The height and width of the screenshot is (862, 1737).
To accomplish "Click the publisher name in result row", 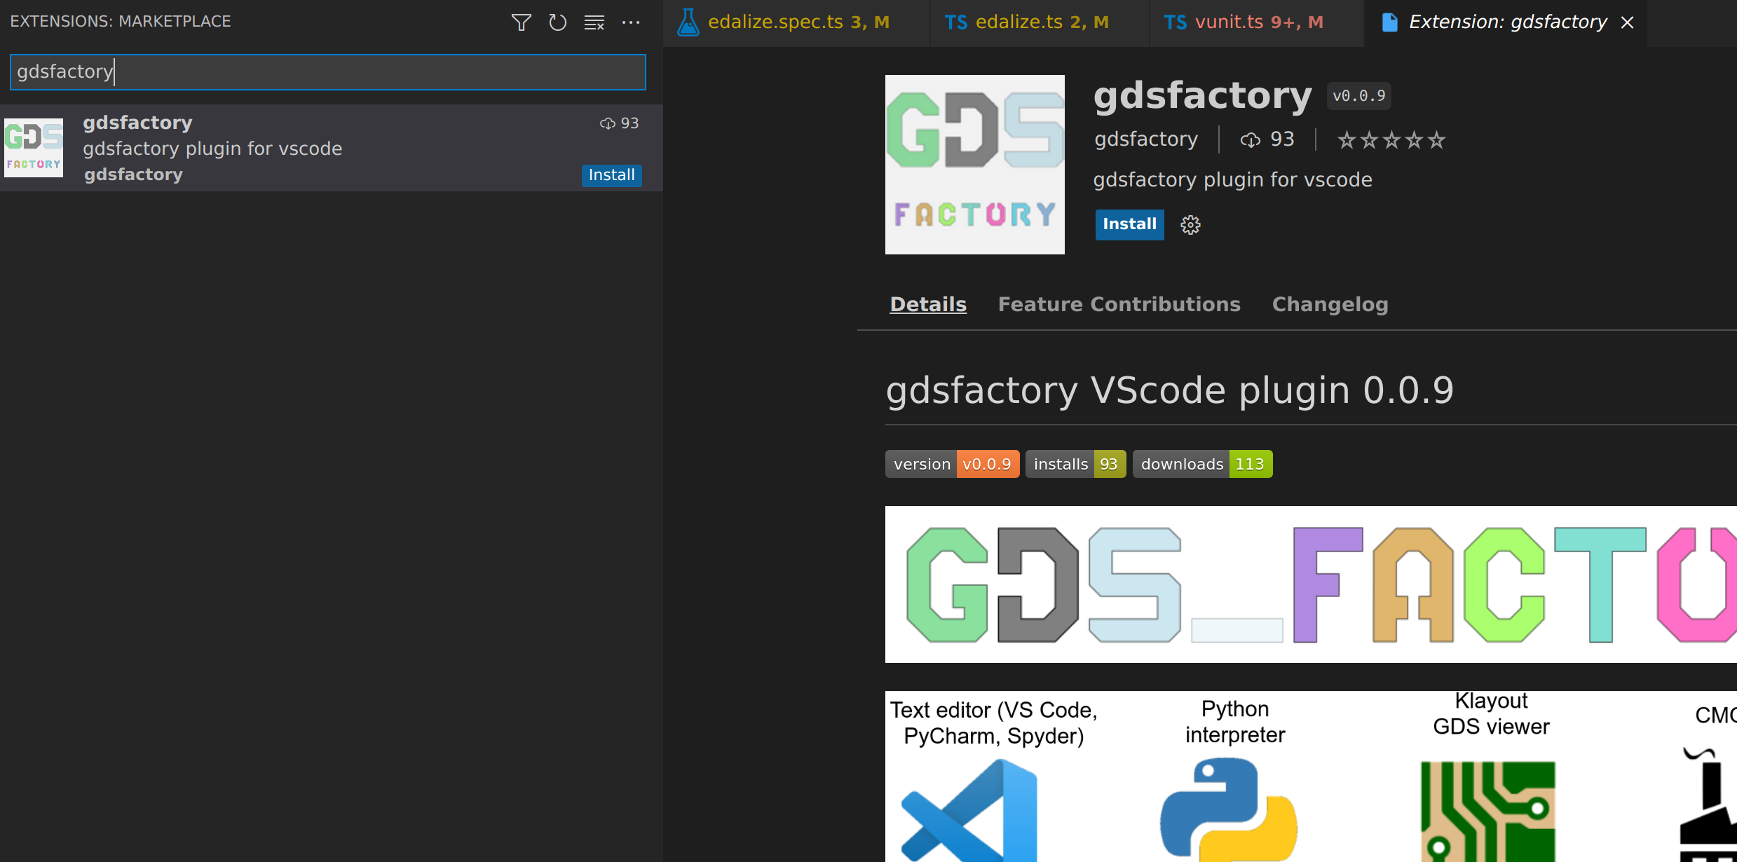I will (x=133, y=175).
